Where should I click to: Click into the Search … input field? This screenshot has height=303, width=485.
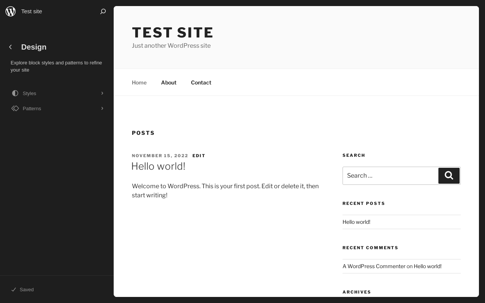[x=390, y=176]
